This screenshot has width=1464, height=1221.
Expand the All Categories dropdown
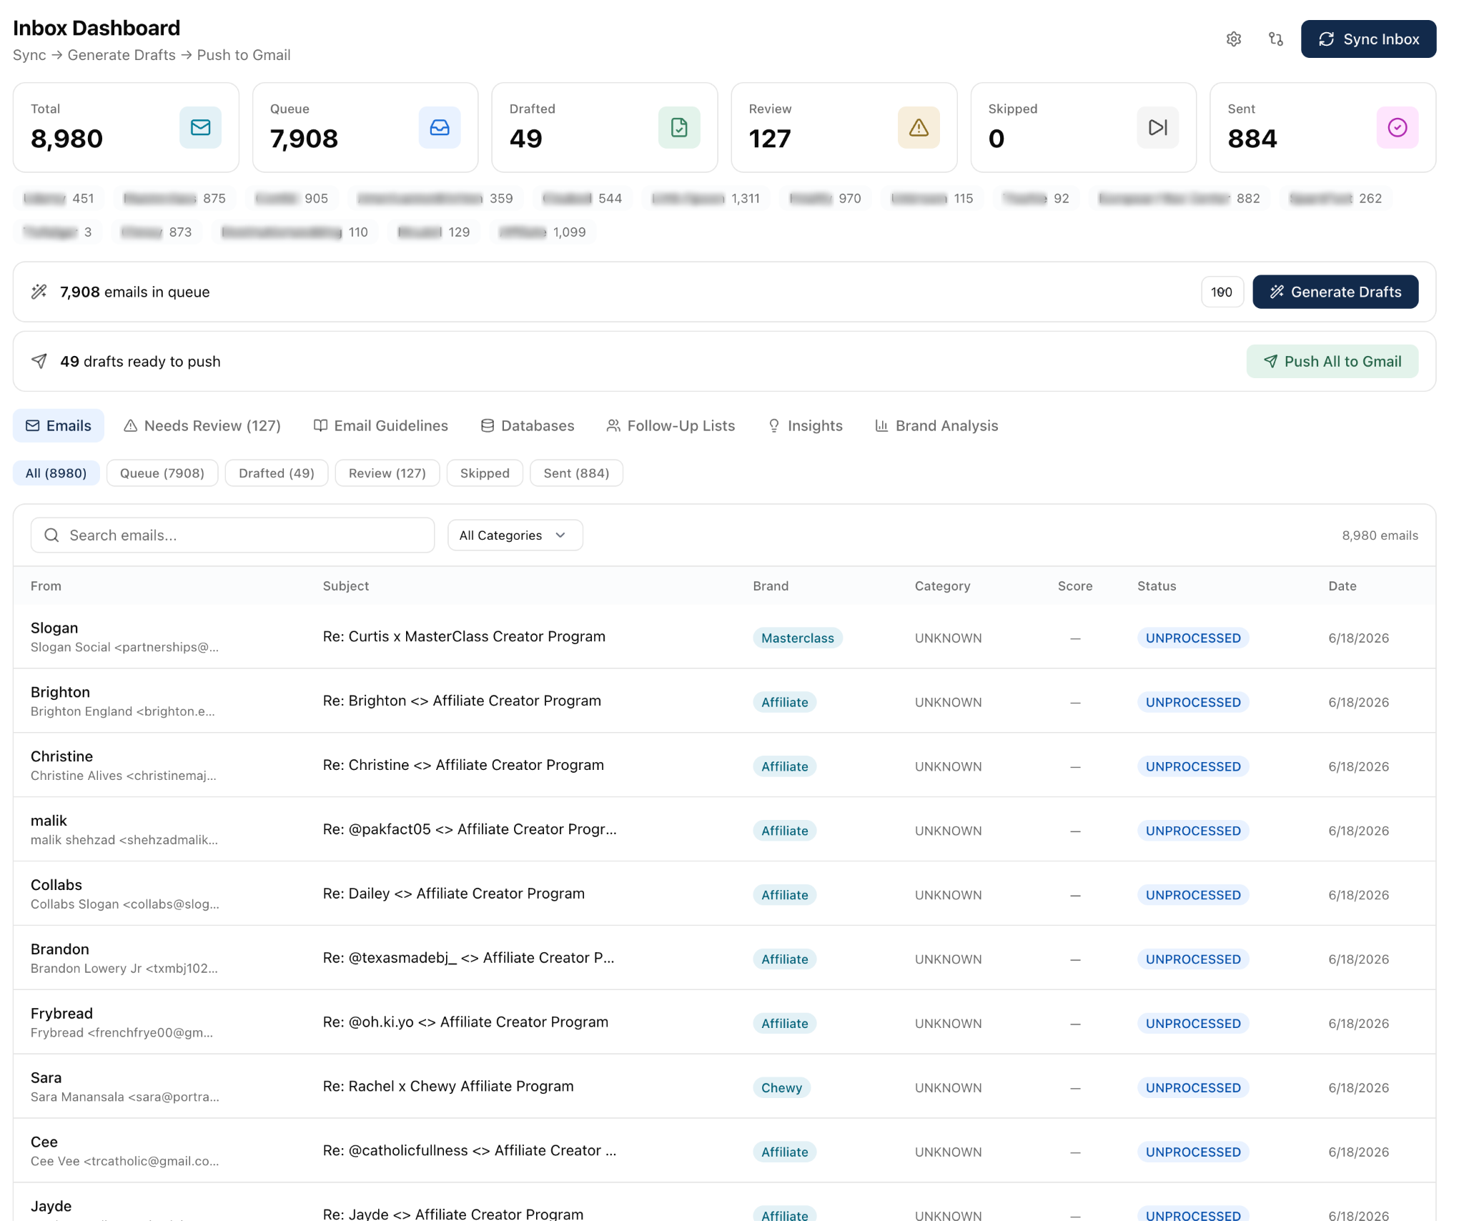[515, 535]
